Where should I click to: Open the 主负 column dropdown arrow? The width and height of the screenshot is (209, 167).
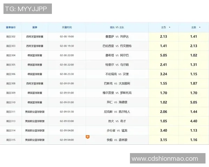pos(170,27)
